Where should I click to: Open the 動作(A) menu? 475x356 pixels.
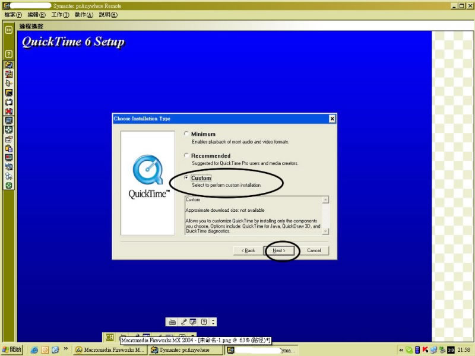(x=84, y=15)
